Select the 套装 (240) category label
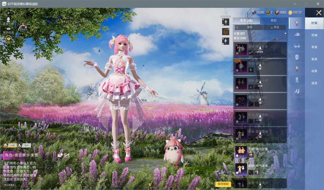This screenshot has width=324, height=190. (x=240, y=38)
